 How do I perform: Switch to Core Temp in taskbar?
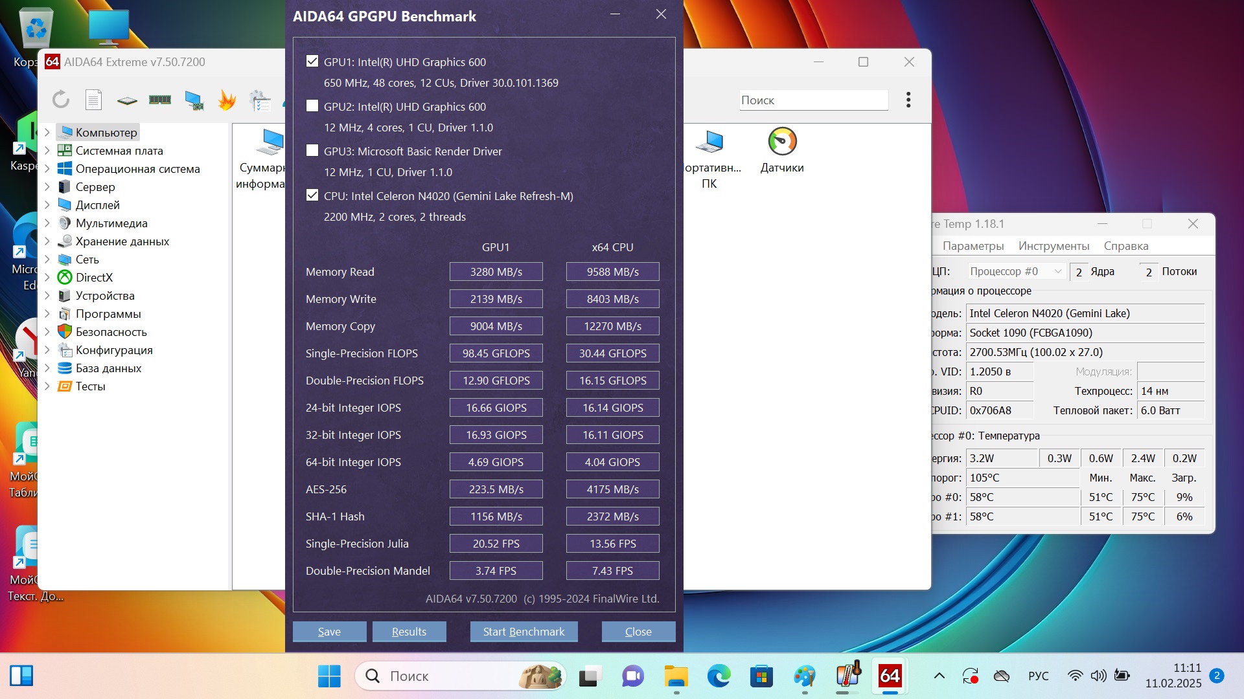click(x=847, y=676)
